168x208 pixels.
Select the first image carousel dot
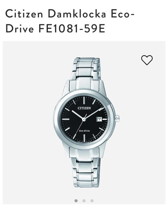(76, 201)
